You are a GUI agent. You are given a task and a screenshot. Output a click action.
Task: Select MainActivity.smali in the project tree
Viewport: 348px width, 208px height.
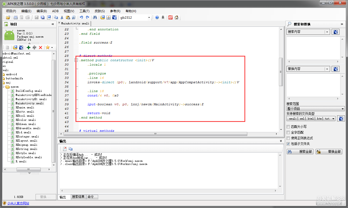29,103
